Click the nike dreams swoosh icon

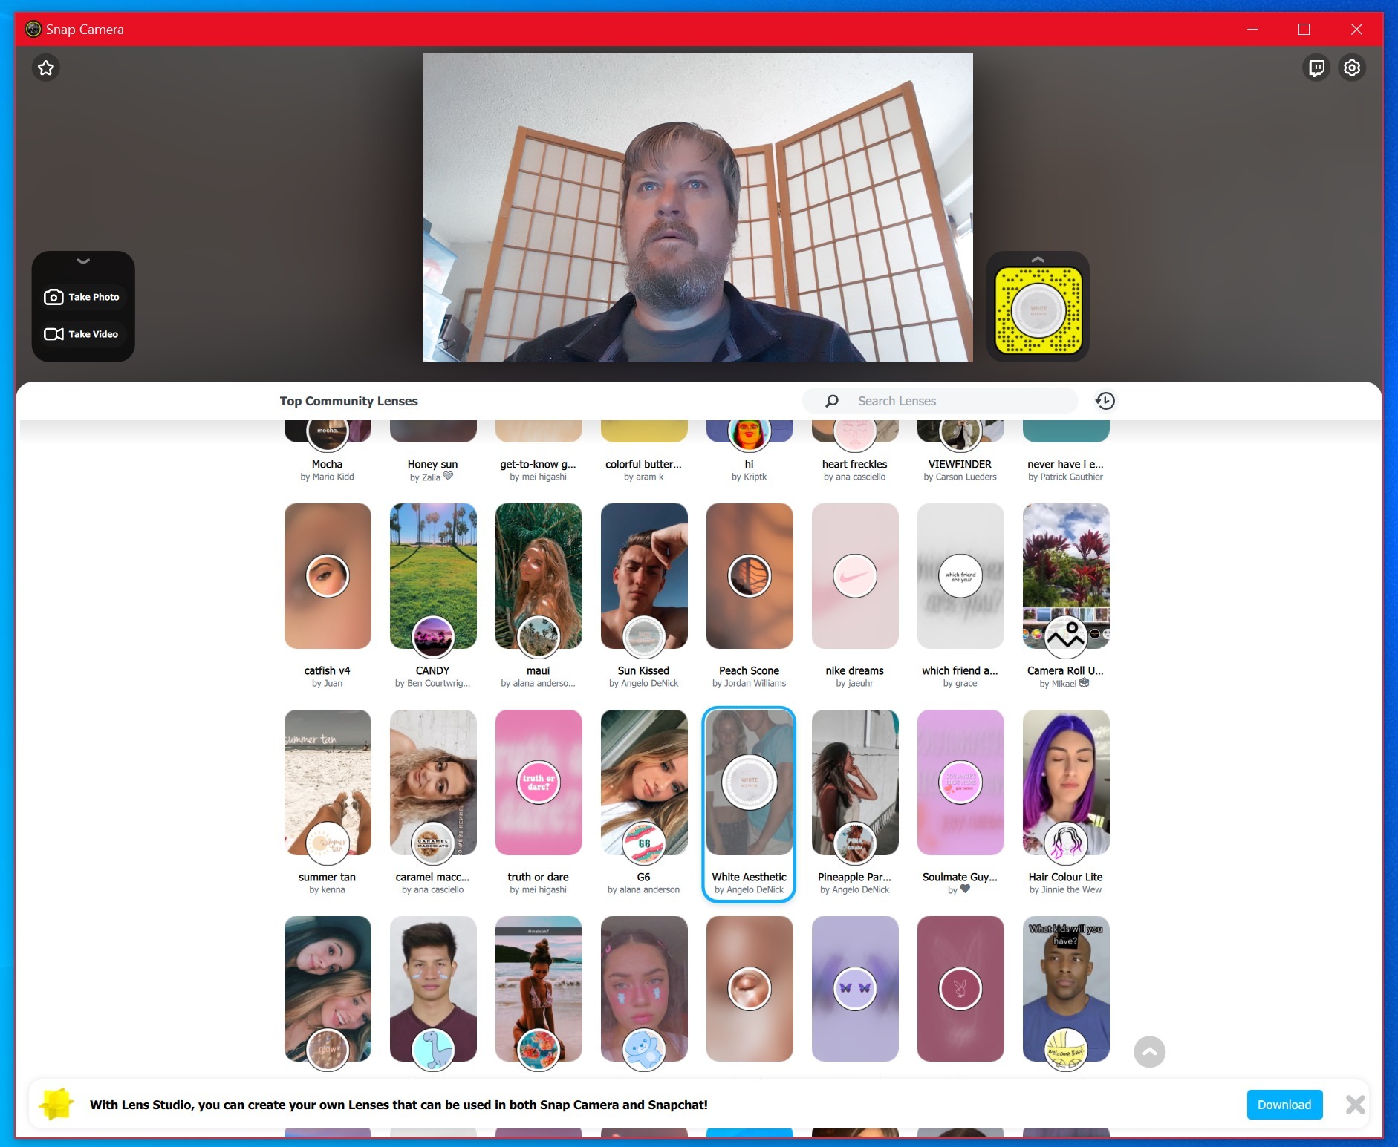click(x=855, y=576)
